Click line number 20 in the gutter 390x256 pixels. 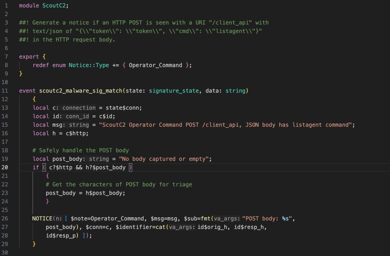(x=5, y=167)
